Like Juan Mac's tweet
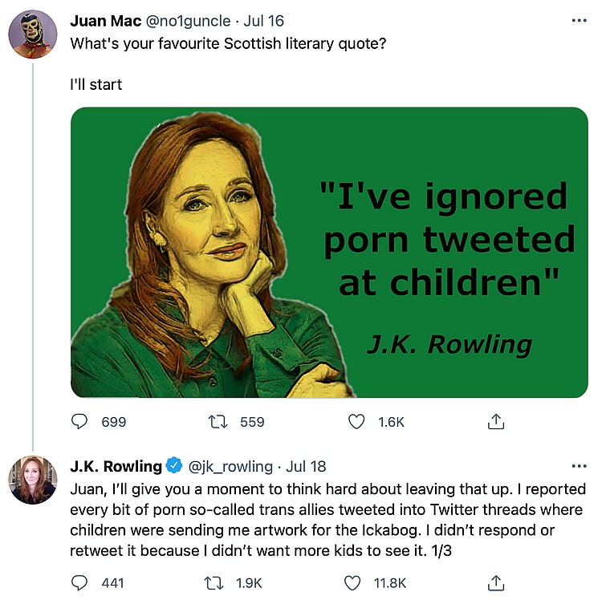602x600 pixels. [356, 421]
